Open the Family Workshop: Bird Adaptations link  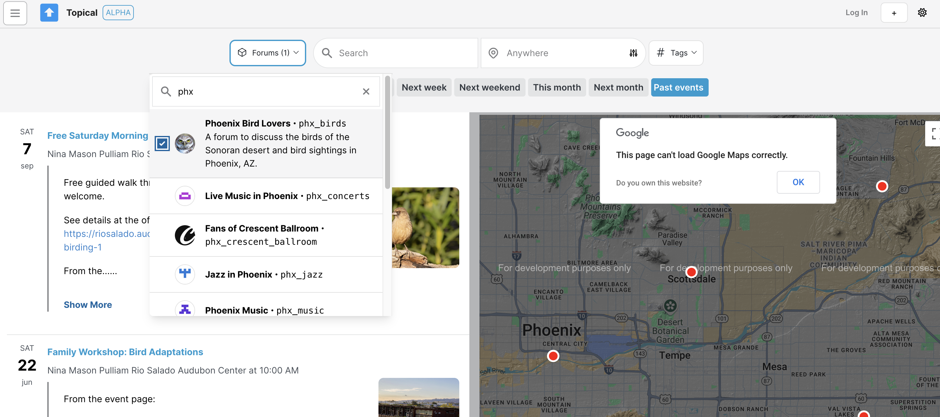[x=125, y=352]
